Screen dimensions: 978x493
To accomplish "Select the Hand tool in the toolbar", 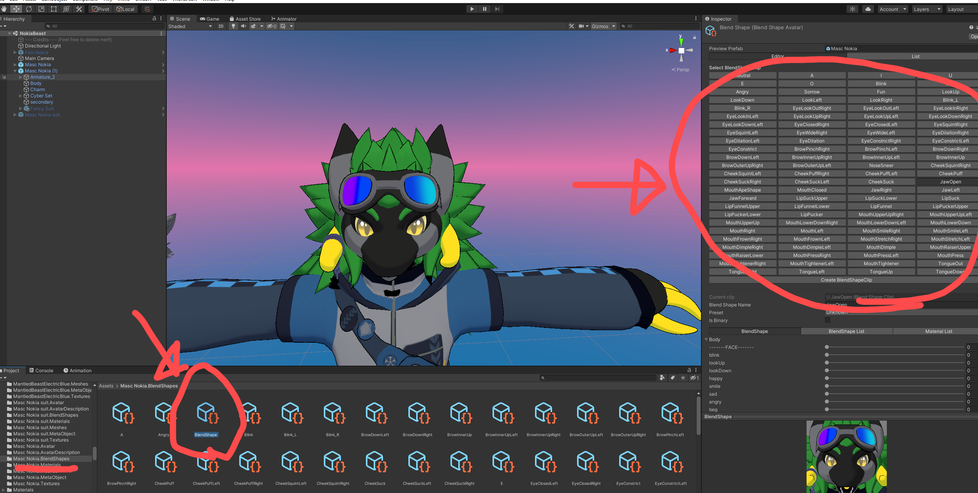I will coord(4,9).
